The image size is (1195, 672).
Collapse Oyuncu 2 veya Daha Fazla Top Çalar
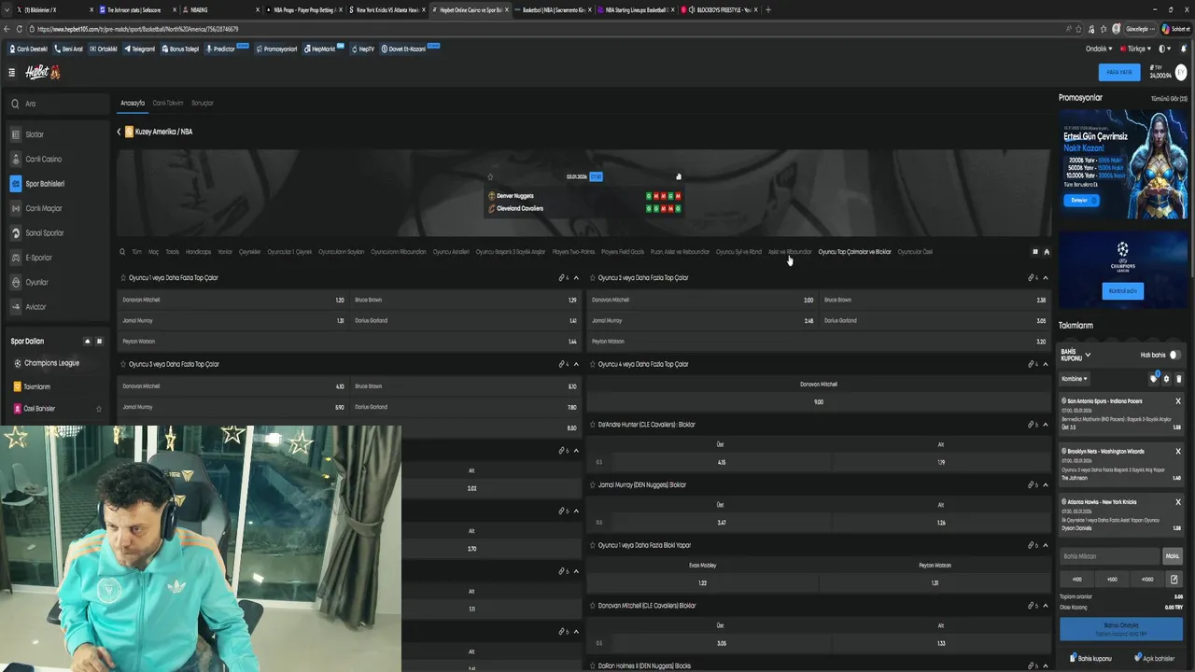point(1045,278)
